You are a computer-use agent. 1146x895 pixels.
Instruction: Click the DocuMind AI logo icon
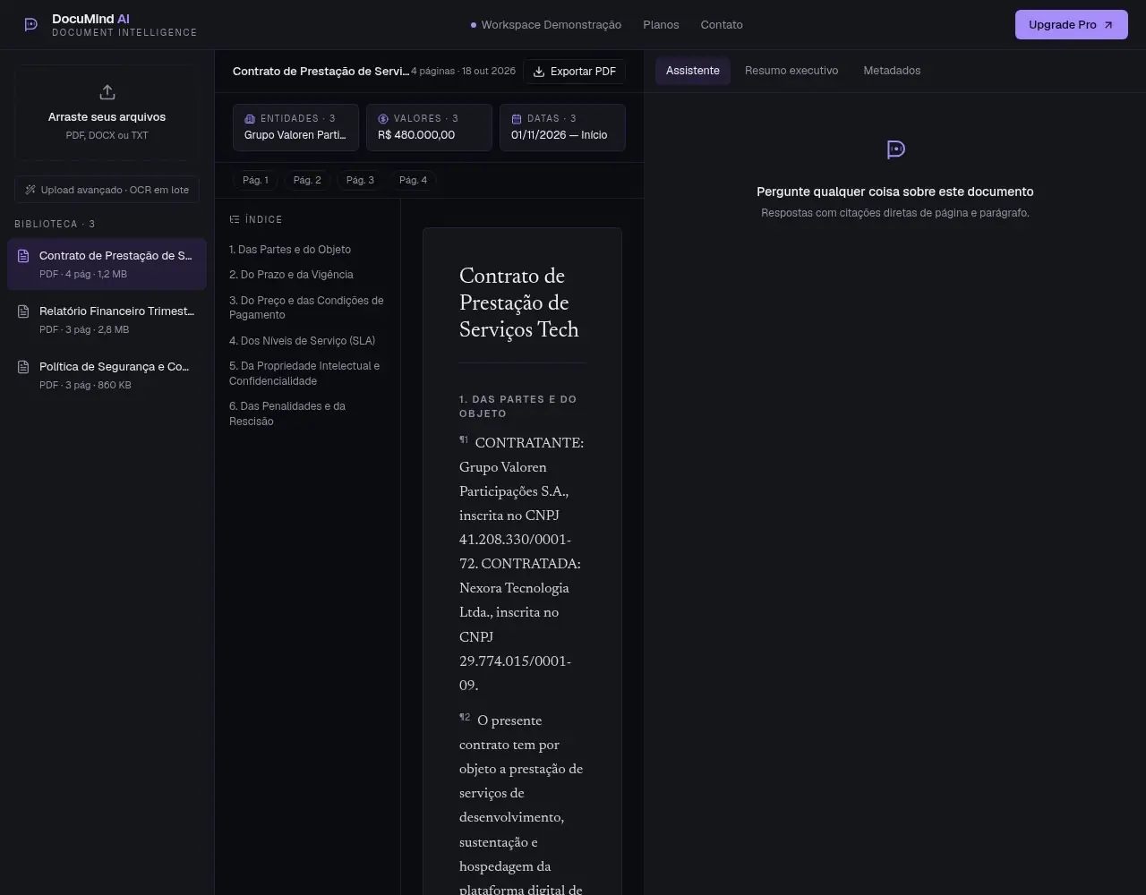[31, 25]
